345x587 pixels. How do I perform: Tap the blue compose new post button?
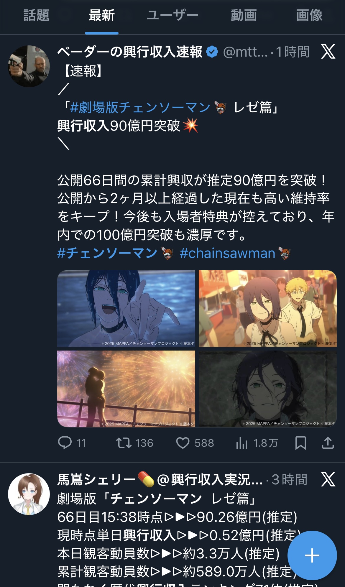pos(312,555)
